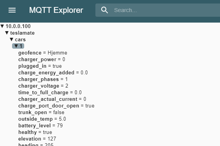Select the geofence = Hjemme topic
Image resolution: width=220 pixels, height=146 pixels.
pyautogui.click(x=43, y=53)
